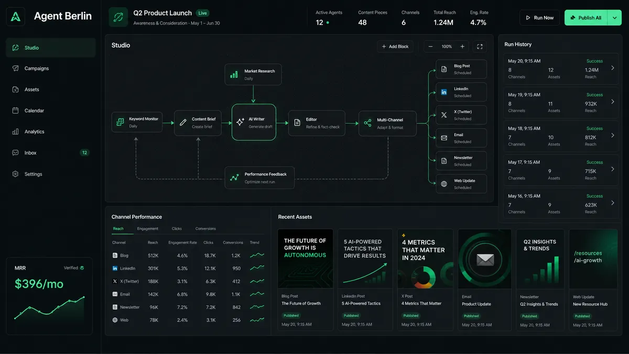This screenshot has height=354, width=629.
Task: Click the Active Agents count 12
Action: point(319,23)
